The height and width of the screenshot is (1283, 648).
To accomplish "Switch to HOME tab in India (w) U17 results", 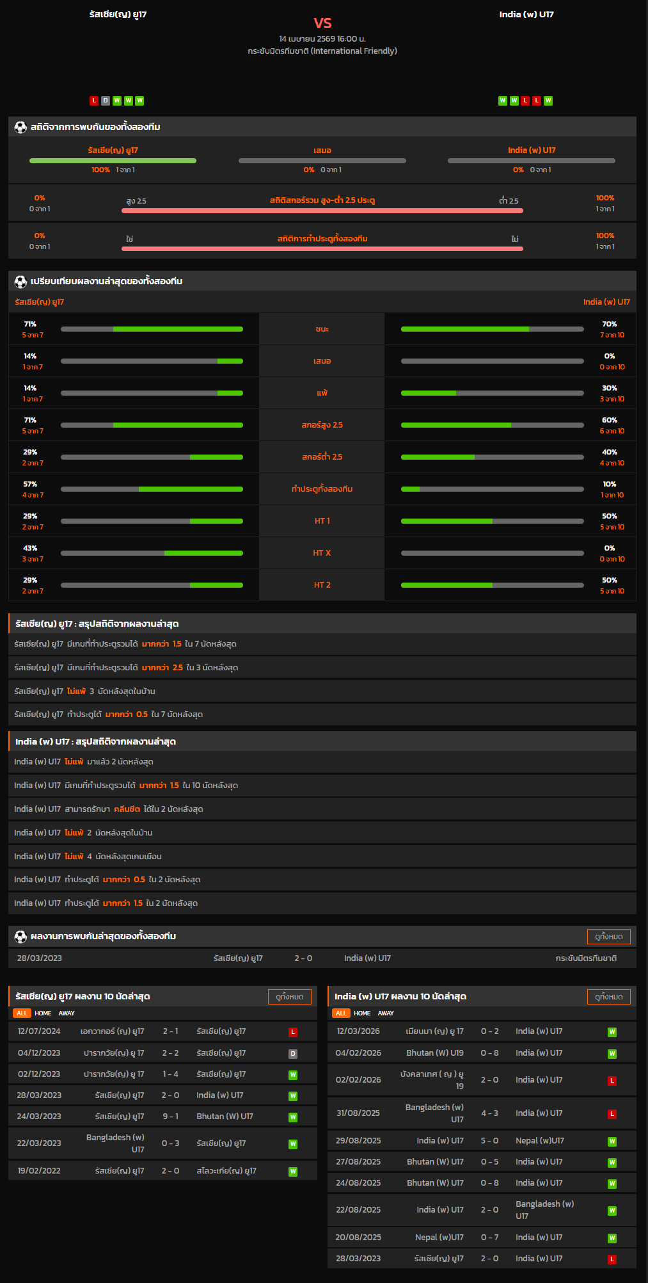I will tap(362, 1013).
